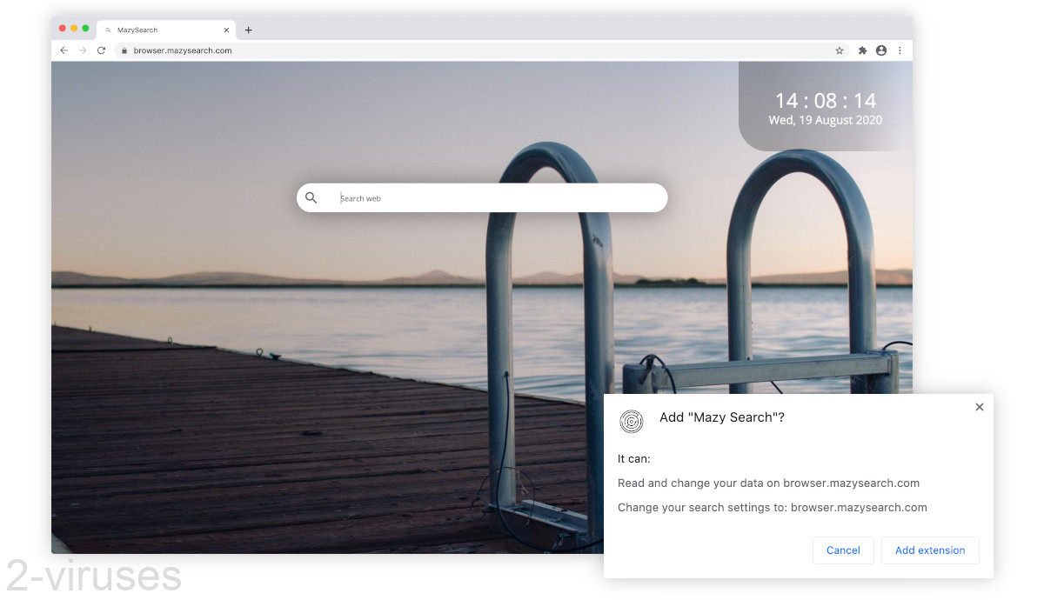
Task: Open the browser profile avatar icon
Action: (x=880, y=50)
